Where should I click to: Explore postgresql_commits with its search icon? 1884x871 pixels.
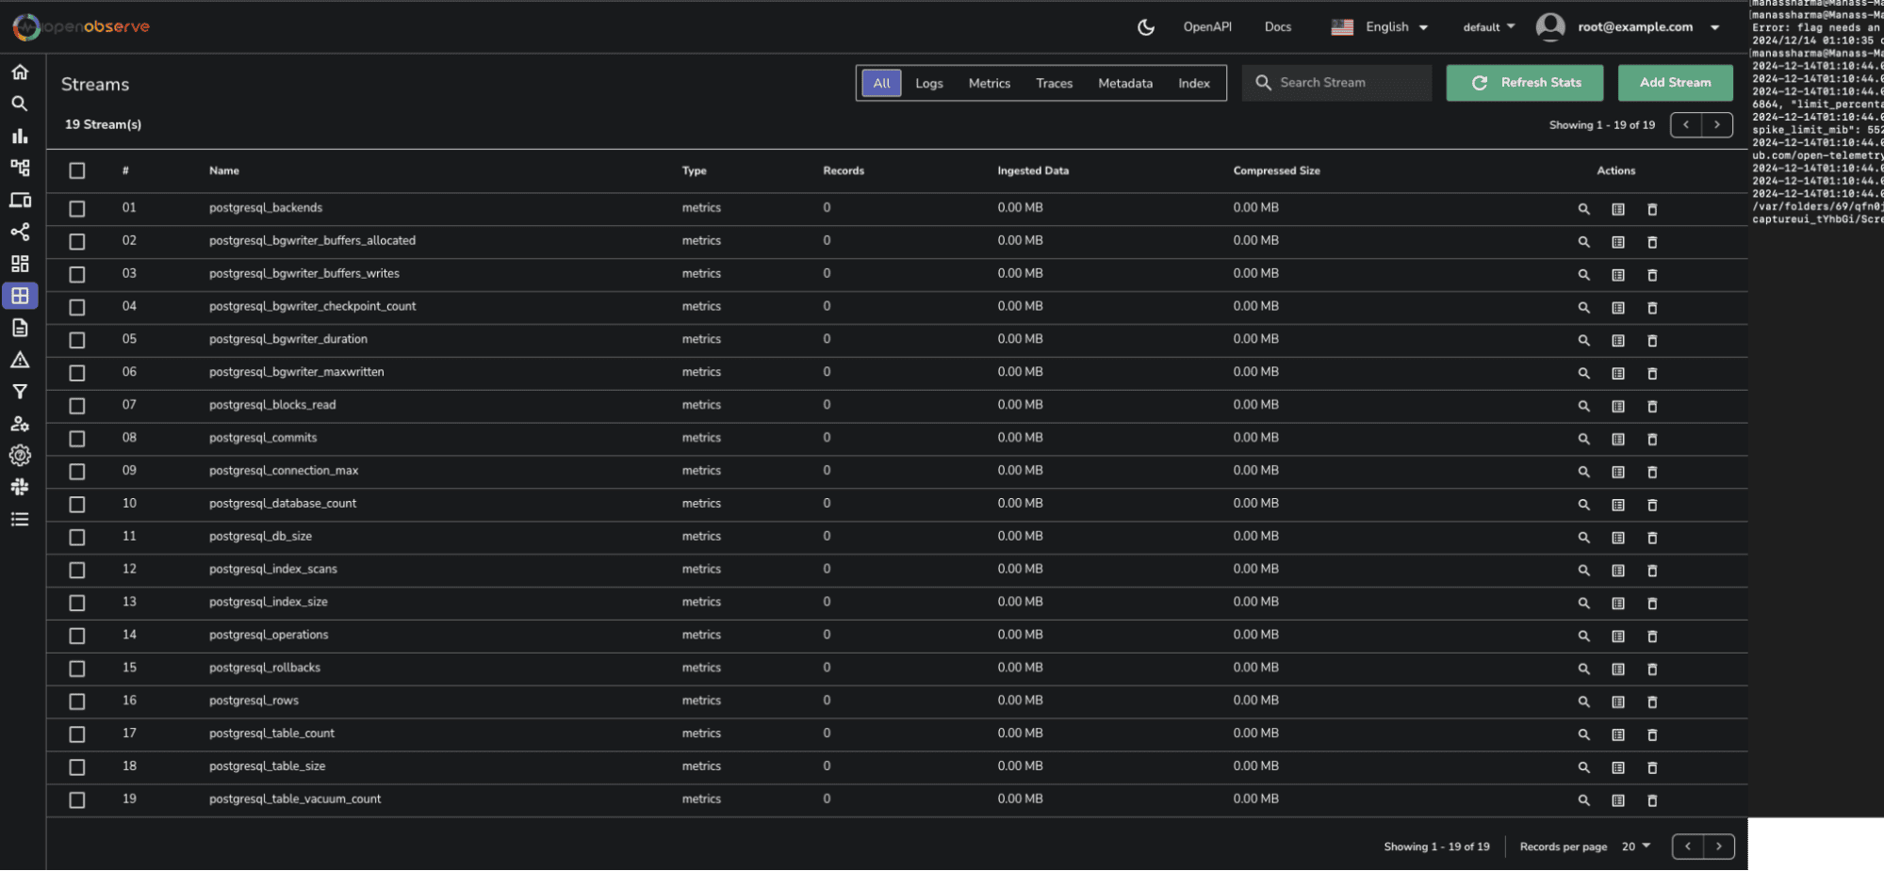pos(1583,439)
